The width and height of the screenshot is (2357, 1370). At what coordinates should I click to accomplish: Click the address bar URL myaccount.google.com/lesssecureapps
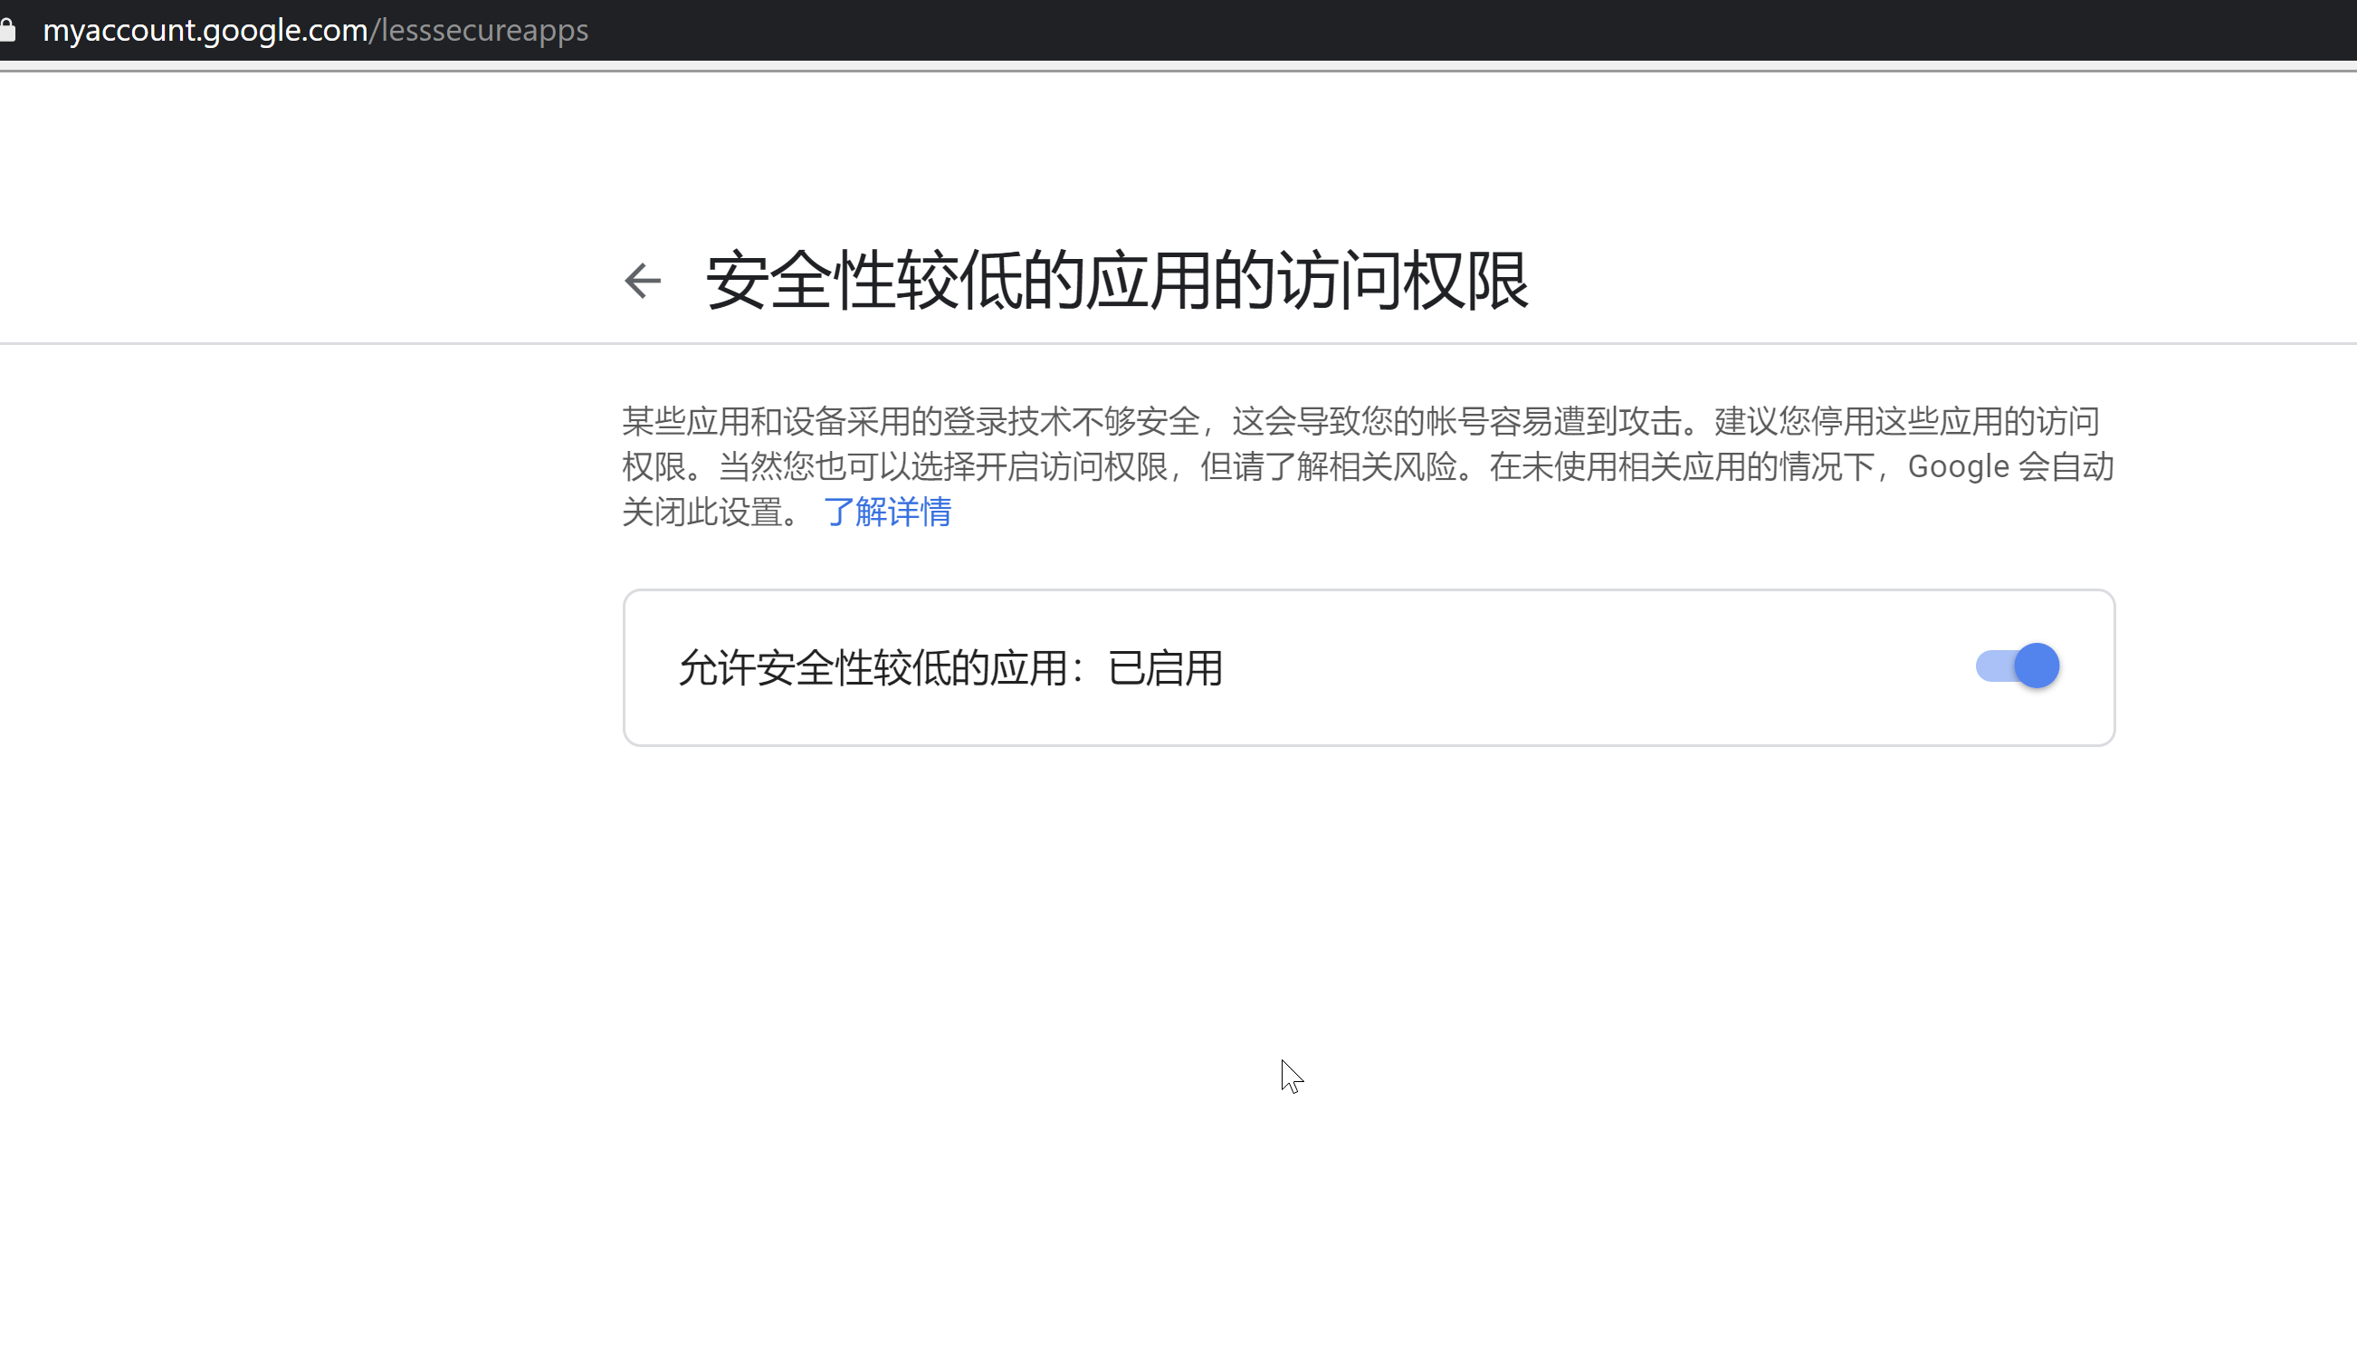tap(315, 30)
